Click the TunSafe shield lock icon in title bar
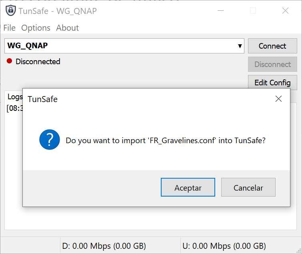Image resolution: width=302 pixels, height=254 pixels. (11, 11)
